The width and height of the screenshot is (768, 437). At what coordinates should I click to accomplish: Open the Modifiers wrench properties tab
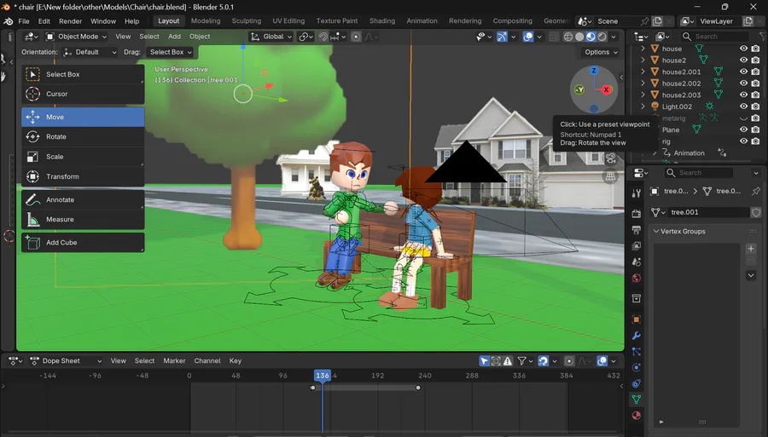[636, 336]
